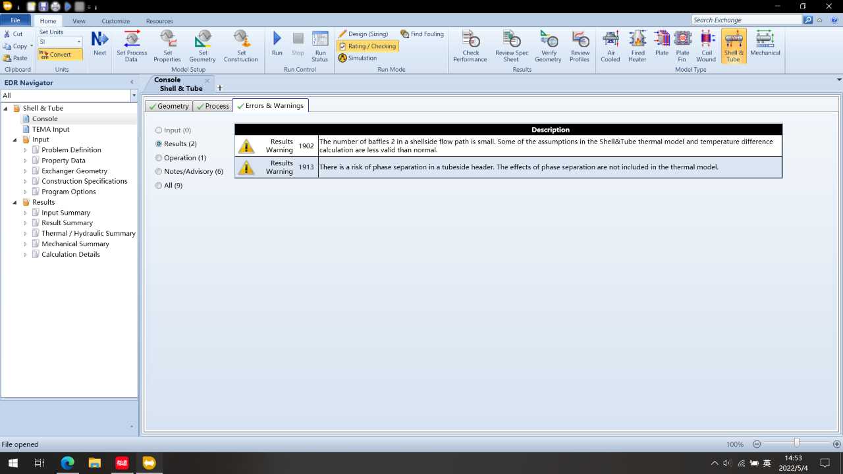The image size is (843, 474).
Task: Click the Design (Sizing) run mode button
Action: tap(363, 34)
